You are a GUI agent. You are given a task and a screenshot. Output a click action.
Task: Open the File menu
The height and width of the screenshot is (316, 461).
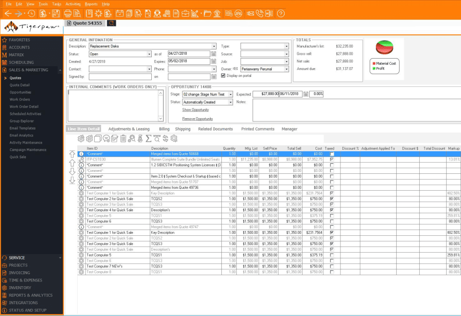(9, 4)
